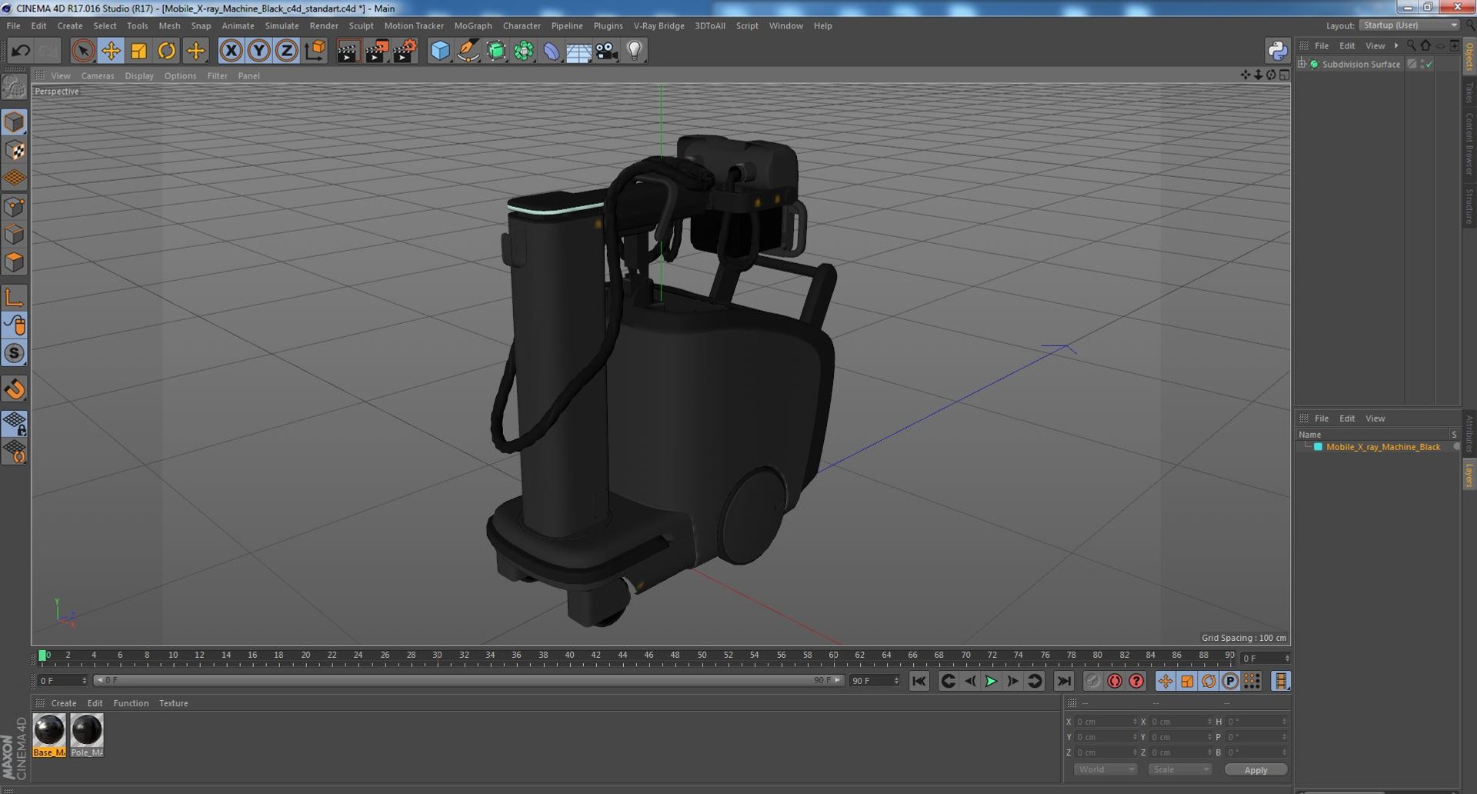This screenshot has height=794, width=1477.
Task: Switch to Polygons mode
Action: click(14, 262)
